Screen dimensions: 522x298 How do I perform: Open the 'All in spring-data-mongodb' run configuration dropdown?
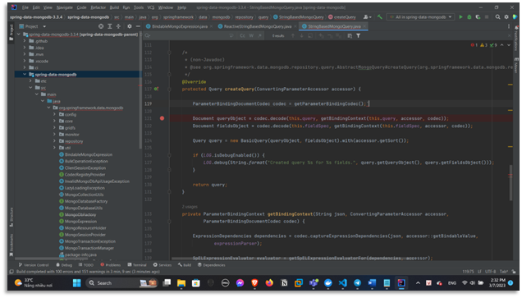(420, 17)
